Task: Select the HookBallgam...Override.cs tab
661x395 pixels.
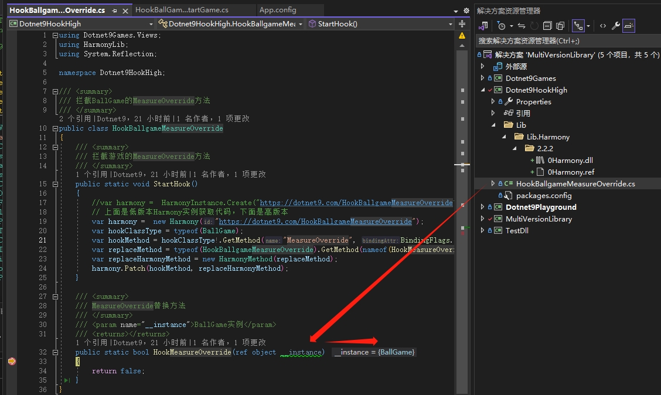Action: tap(57, 10)
